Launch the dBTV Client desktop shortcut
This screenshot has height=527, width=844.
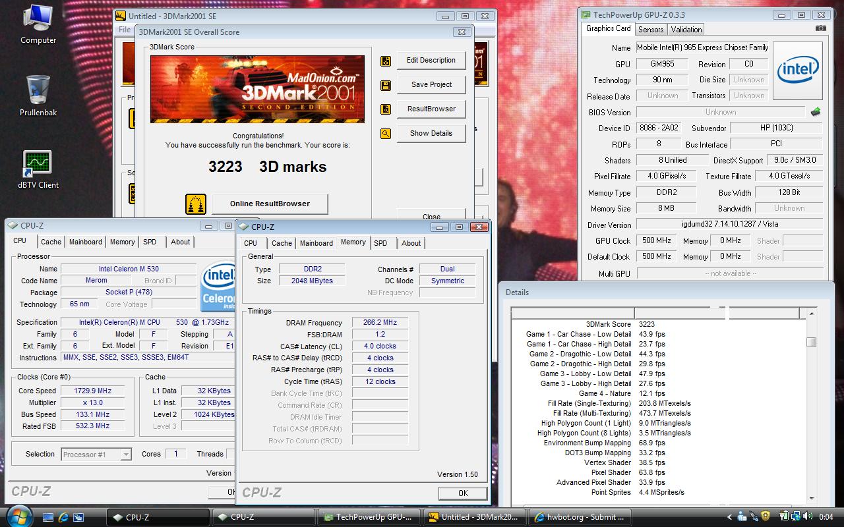(x=38, y=169)
